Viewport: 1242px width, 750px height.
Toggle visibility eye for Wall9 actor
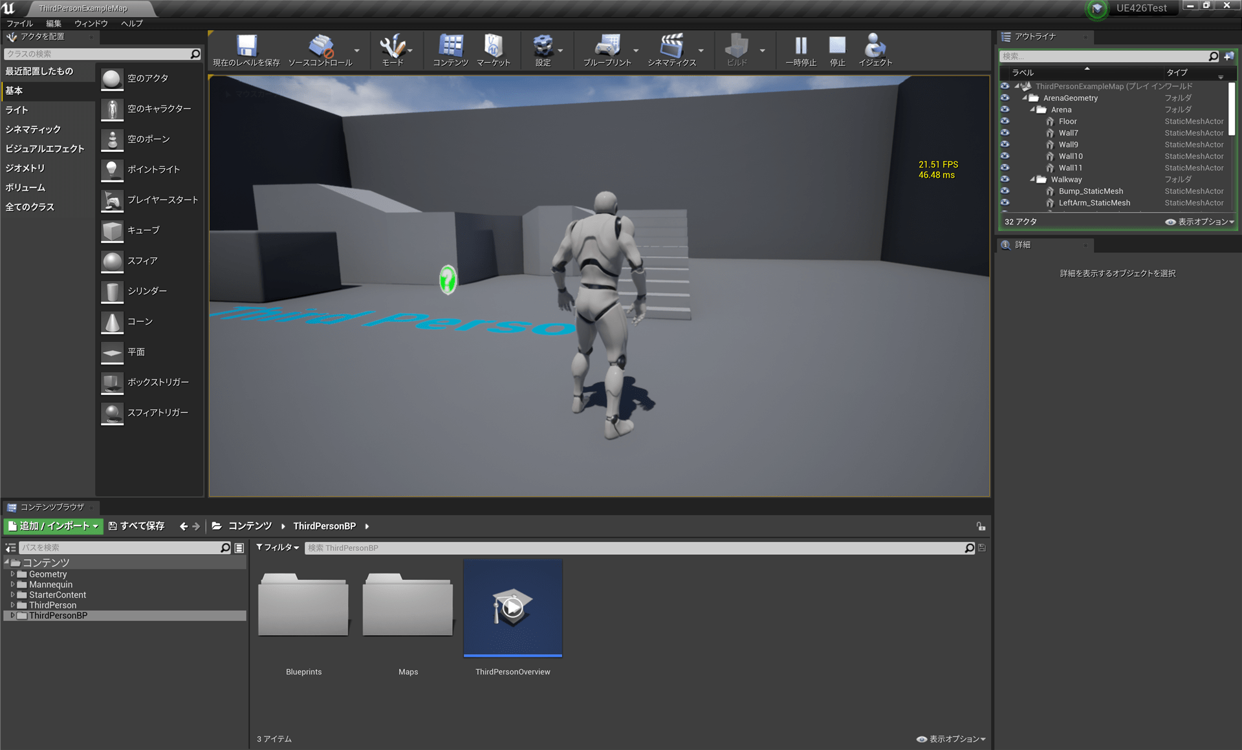pyautogui.click(x=1005, y=144)
